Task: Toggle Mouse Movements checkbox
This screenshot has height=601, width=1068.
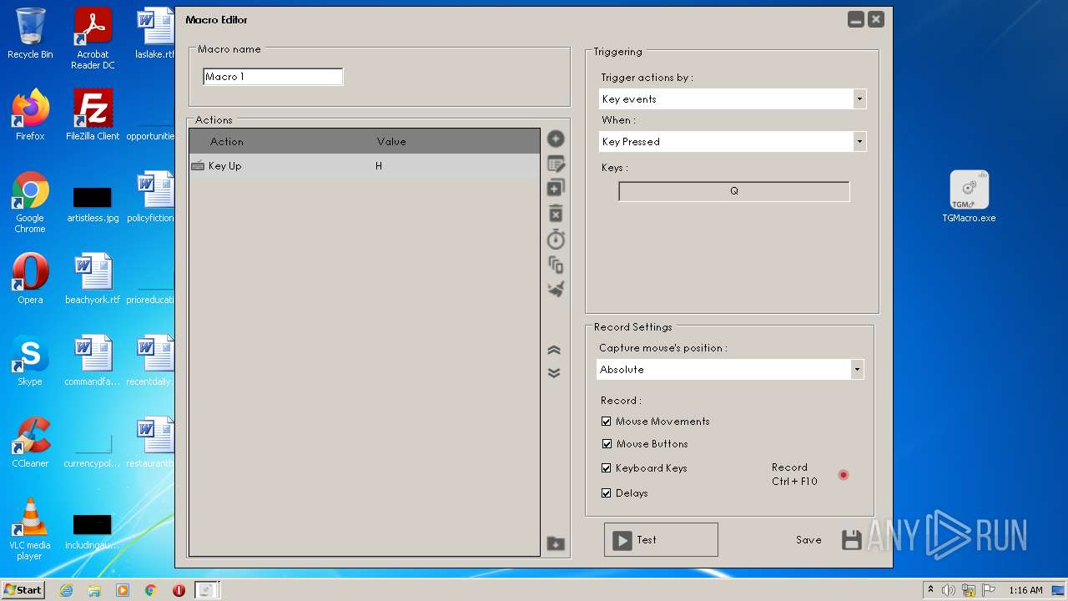Action: point(607,422)
